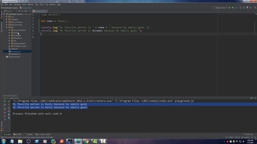Expand the Basic_Concepts folder
Image resolution: width=257 pixels, height=144 pixels.
[7, 22]
